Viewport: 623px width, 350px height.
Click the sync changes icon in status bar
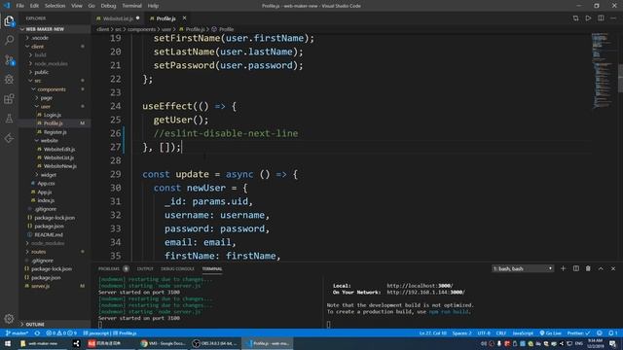[x=37, y=332]
